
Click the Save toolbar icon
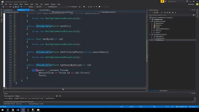pos(16,7)
